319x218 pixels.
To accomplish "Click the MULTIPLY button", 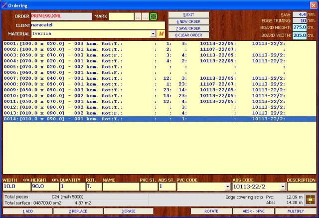I will tap(296, 212).
